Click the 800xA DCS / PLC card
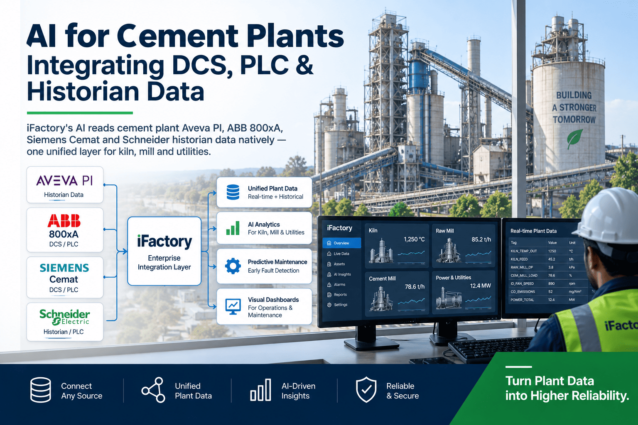The height and width of the screenshot is (425, 638). pos(65,230)
